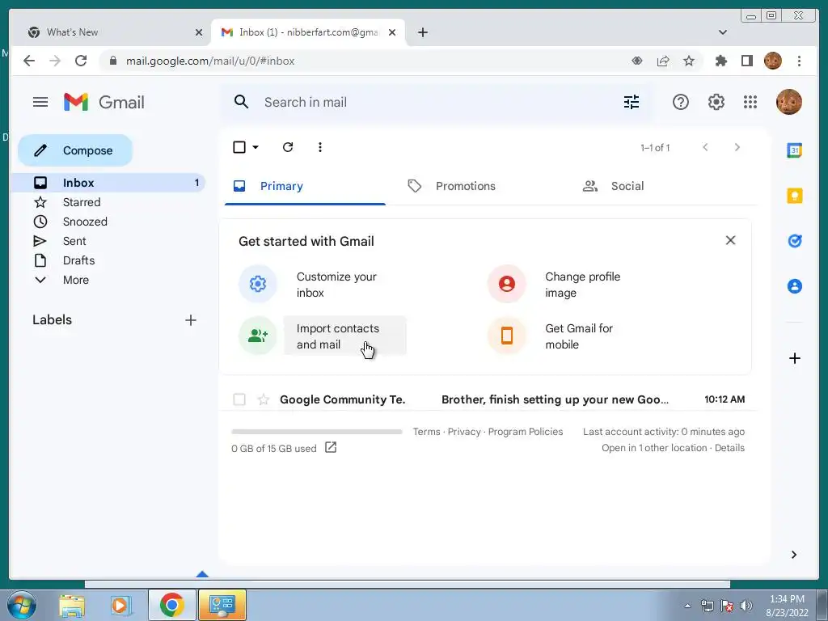Click the Import contacts person icon
This screenshot has width=828, height=621.
click(x=258, y=336)
